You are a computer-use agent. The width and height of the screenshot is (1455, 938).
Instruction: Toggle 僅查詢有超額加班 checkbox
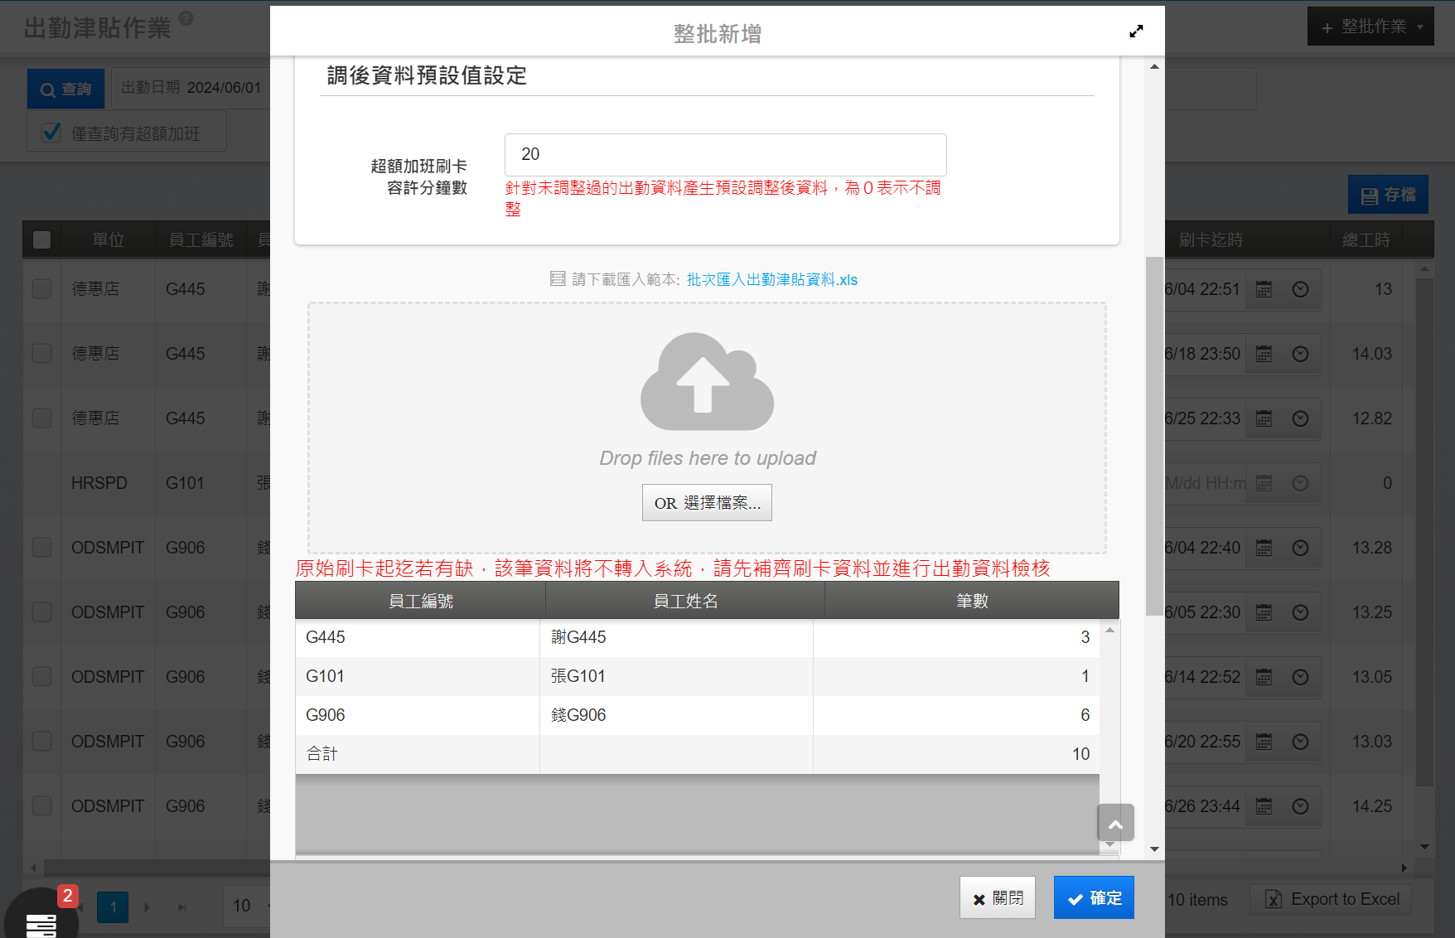(x=51, y=133)
